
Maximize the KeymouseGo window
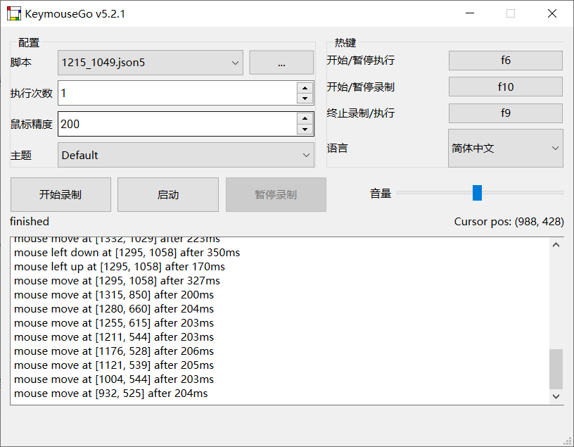click(511, 13)
